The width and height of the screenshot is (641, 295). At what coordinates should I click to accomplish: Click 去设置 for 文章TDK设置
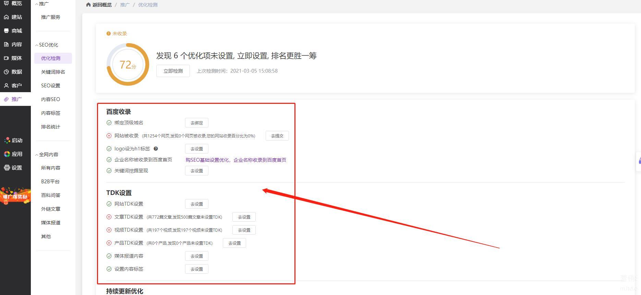point(244,217)
